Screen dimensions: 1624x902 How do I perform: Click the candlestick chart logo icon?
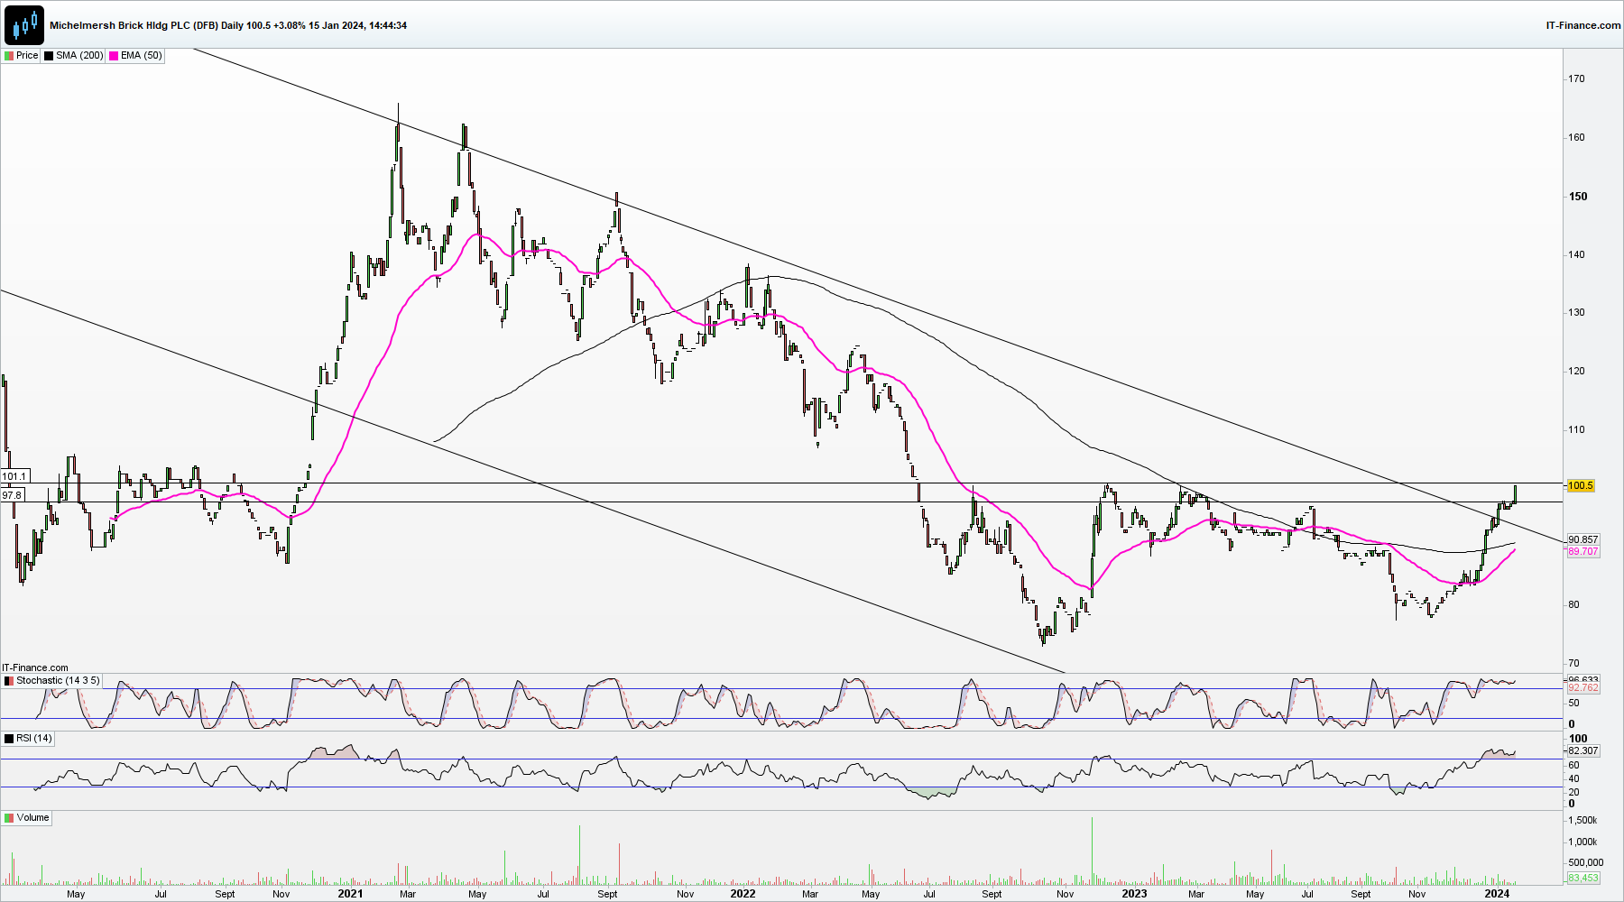23,24
